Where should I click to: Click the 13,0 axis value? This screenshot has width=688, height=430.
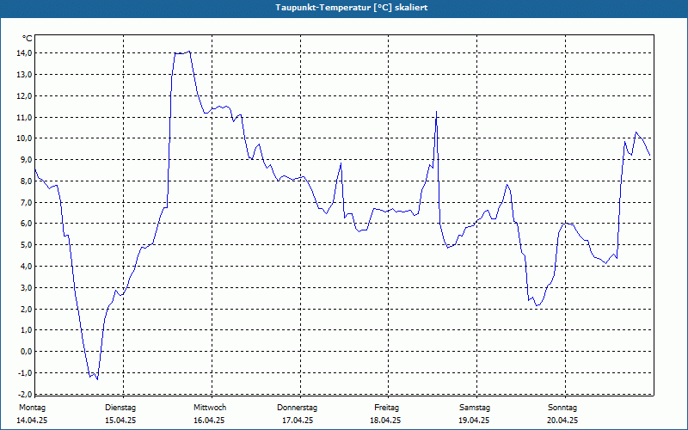click(24, 75)
